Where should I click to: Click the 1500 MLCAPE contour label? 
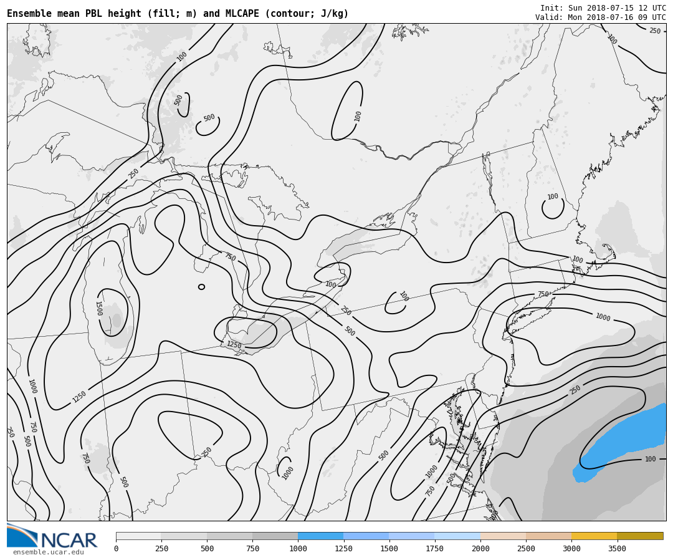click(99, 308)
